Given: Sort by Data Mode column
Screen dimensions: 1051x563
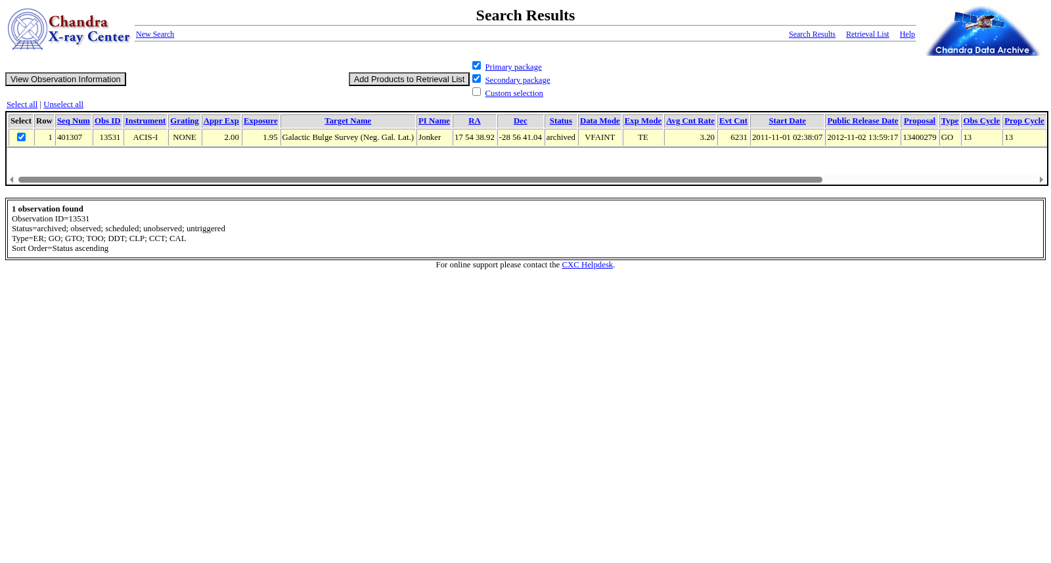Looking at the screenshot, I should 600,121.
